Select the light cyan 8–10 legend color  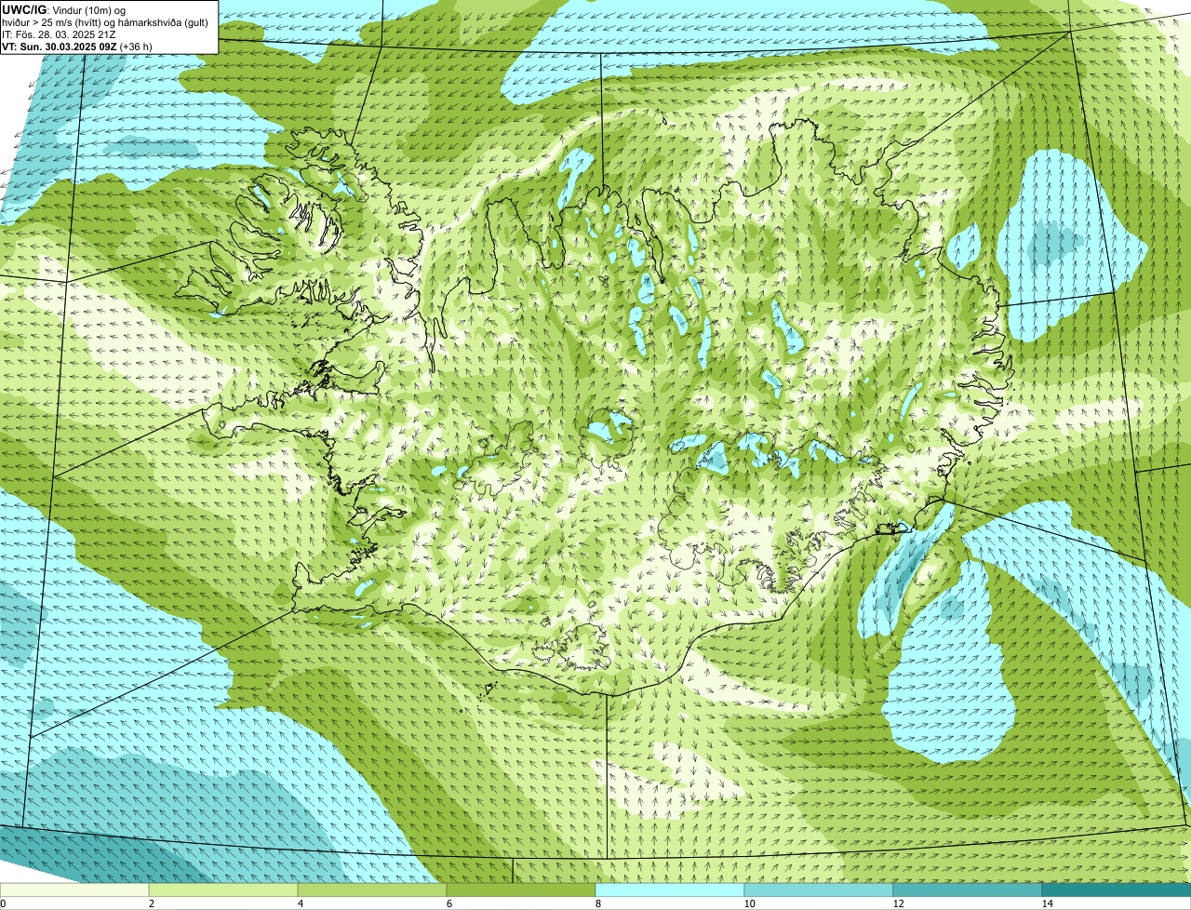pos(670,890)
